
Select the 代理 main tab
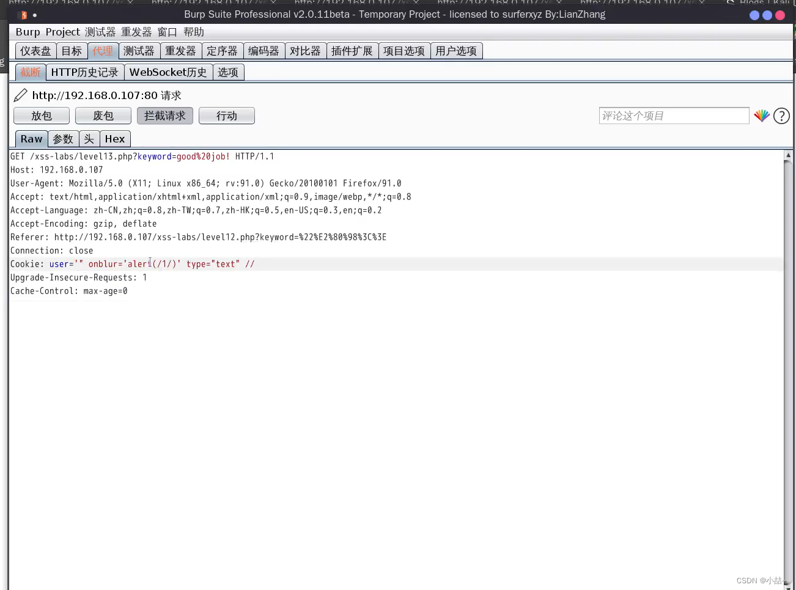103,51
